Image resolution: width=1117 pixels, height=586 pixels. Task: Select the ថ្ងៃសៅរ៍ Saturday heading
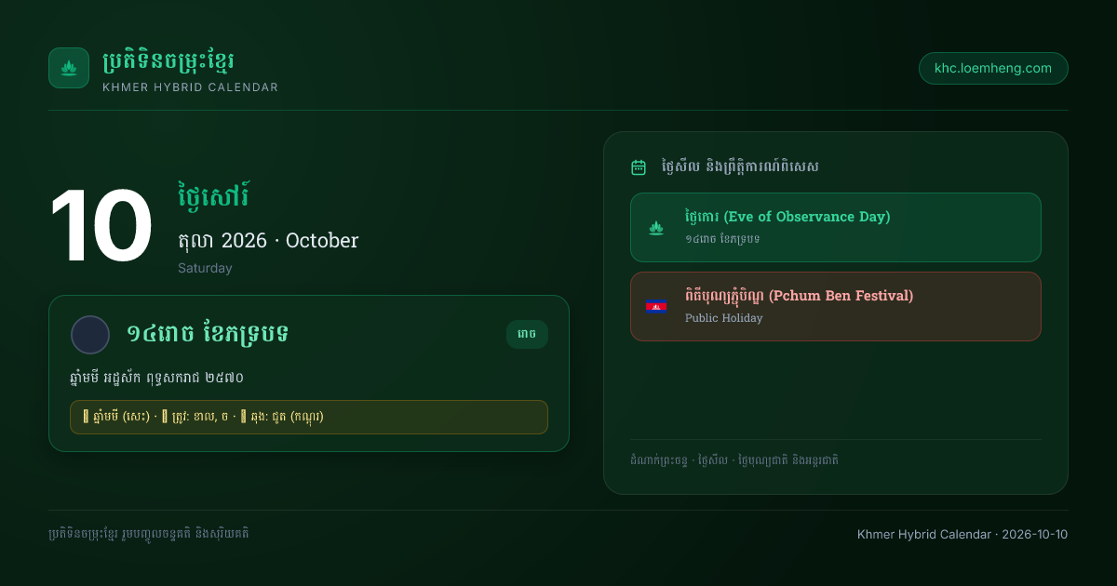tap(214, 196)
